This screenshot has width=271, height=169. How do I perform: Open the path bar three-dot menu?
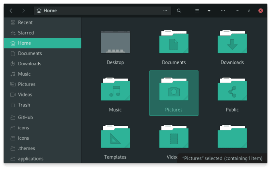[165, 11]
